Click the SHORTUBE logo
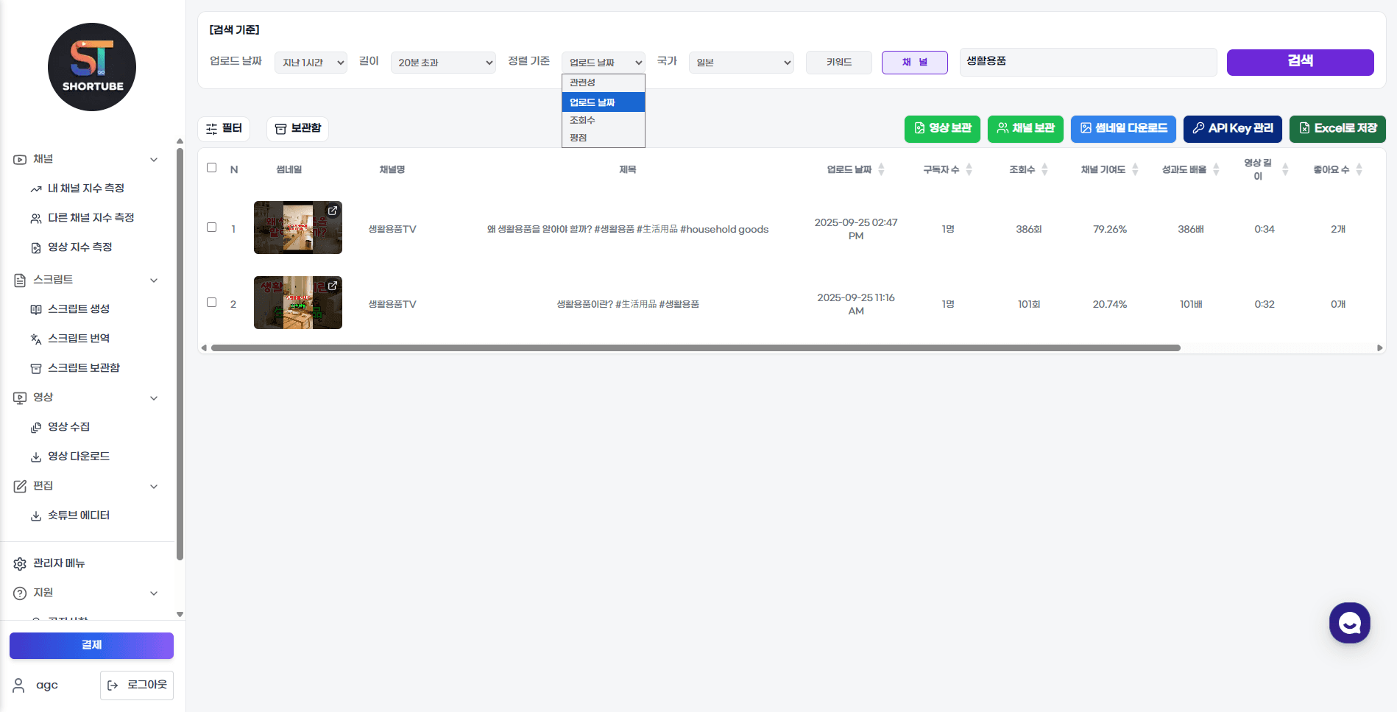 pyautogui.click(x=92, y=67)
